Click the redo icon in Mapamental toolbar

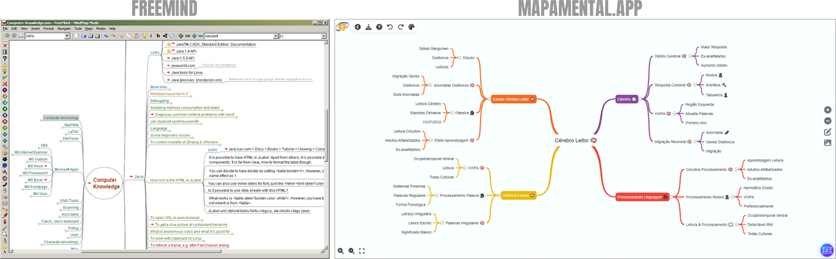pyautogui.click(x=401, y=27)
